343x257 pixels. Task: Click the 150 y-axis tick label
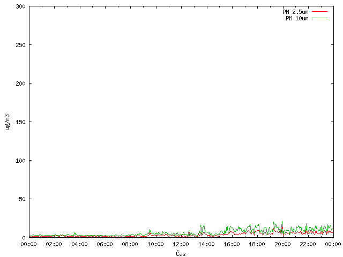click(20, 122)
